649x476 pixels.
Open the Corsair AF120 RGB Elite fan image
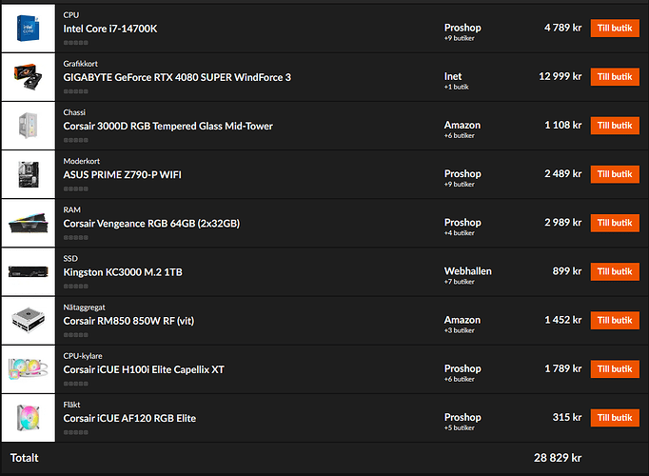(x=29, y=418)
